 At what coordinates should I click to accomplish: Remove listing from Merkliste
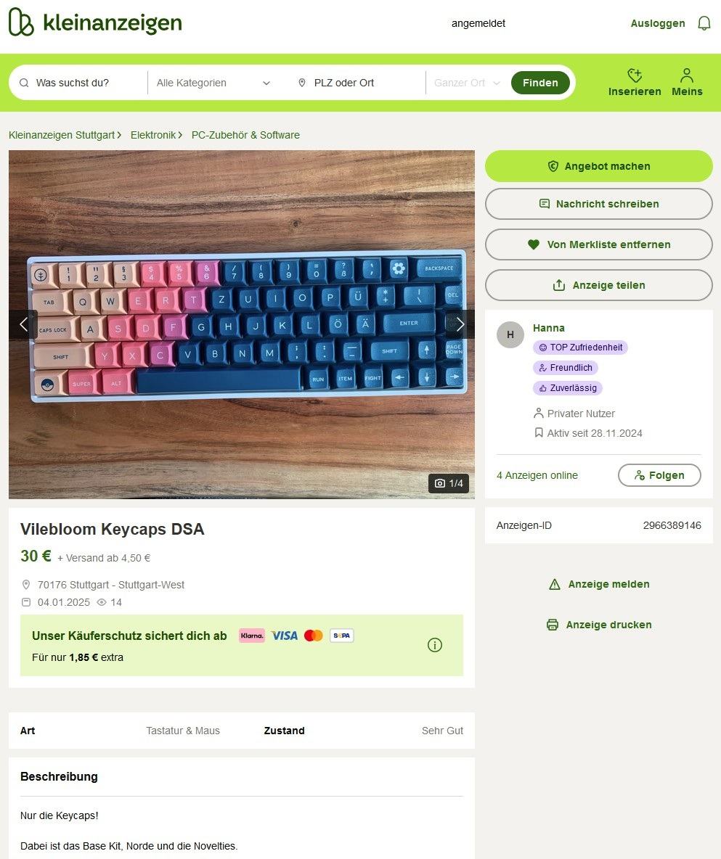(599, 244)
